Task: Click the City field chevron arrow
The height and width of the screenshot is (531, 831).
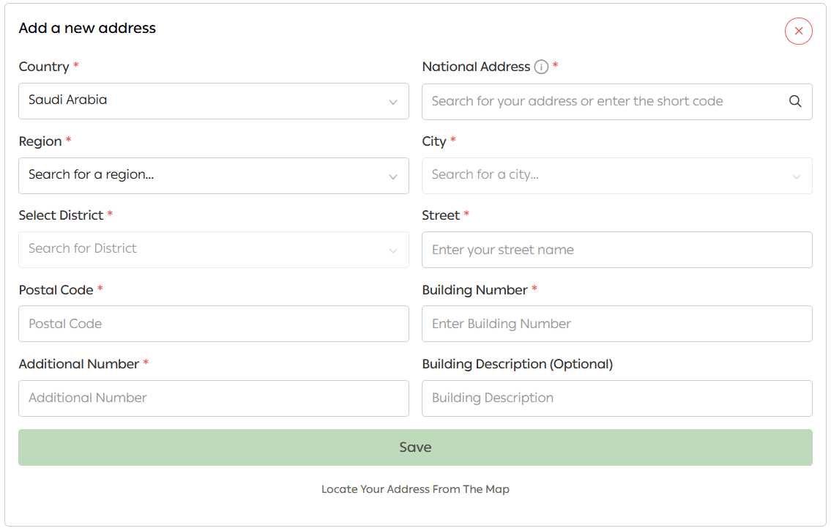Action: pos(797,177)
